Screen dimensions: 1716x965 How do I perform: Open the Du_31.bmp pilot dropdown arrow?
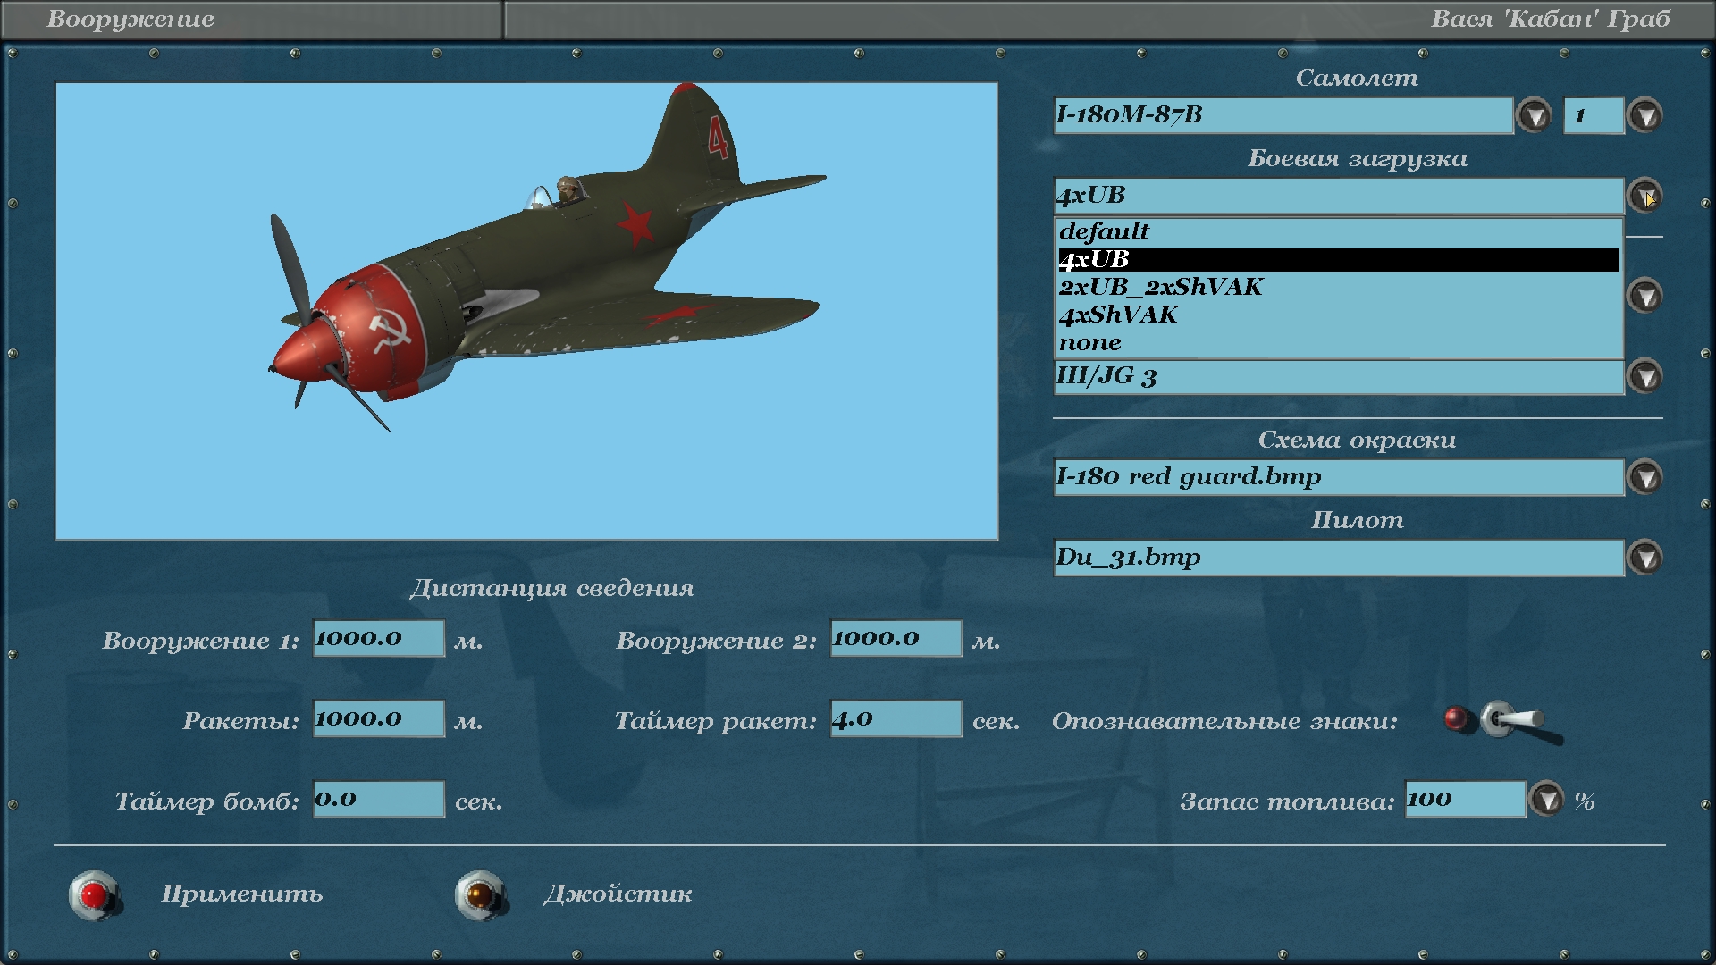(x=1644, y=558)
